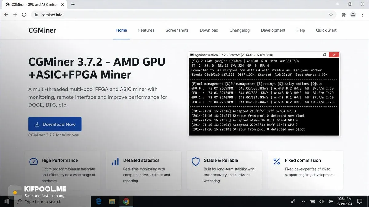Expand the hidden system tray icons chevron

(x=304, y=201)
